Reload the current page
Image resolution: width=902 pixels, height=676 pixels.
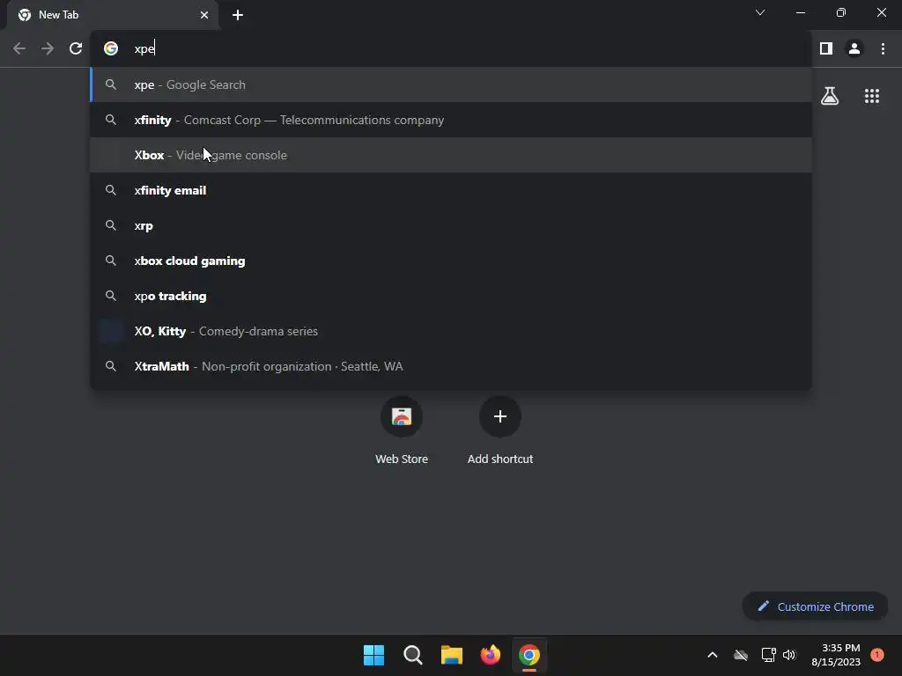(76, 49)
